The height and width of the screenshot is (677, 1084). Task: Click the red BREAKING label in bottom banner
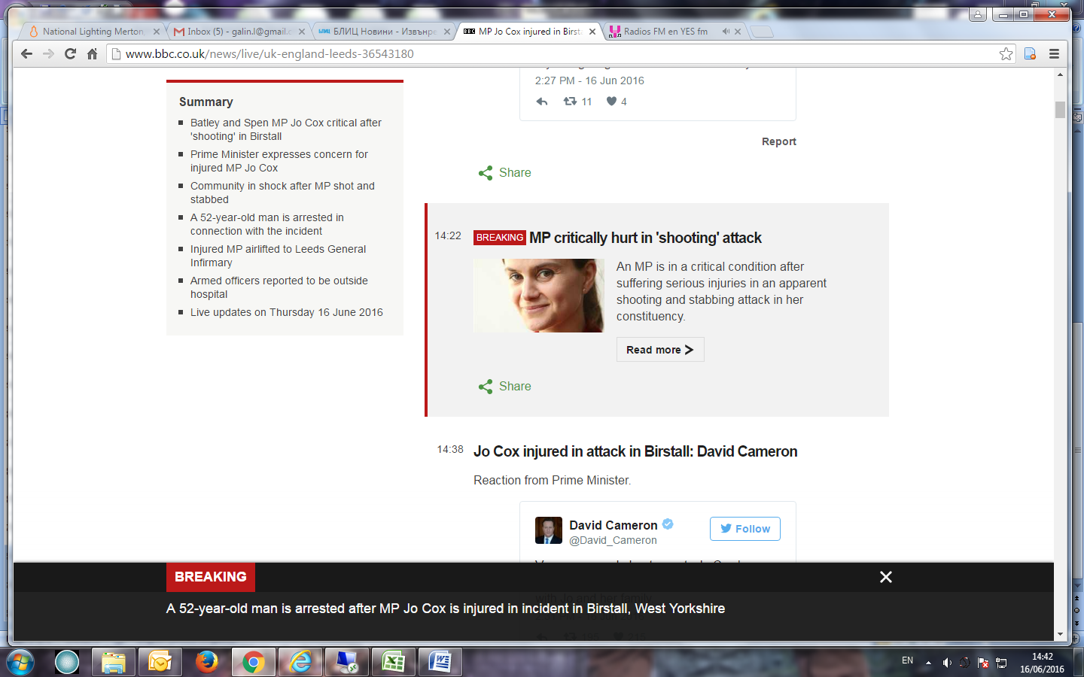(211, 577)
